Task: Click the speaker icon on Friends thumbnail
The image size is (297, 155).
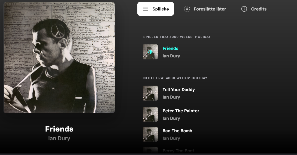Action: [x=150, y=52]
